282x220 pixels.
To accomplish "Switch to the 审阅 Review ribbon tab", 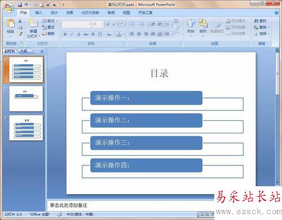I will point(111,12).
